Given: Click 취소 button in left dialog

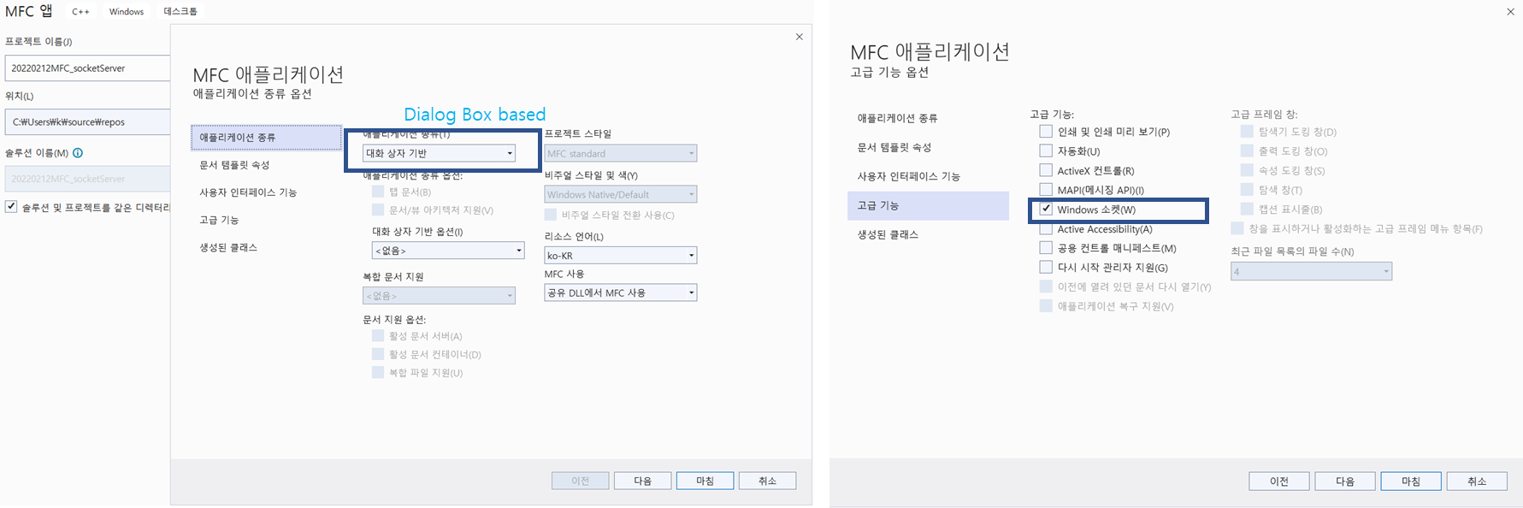Looking at the screenshot, I should click(767, 481).
